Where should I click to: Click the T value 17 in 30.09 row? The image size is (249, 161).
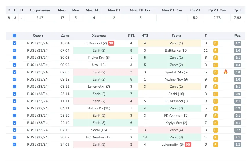point(206,137)
